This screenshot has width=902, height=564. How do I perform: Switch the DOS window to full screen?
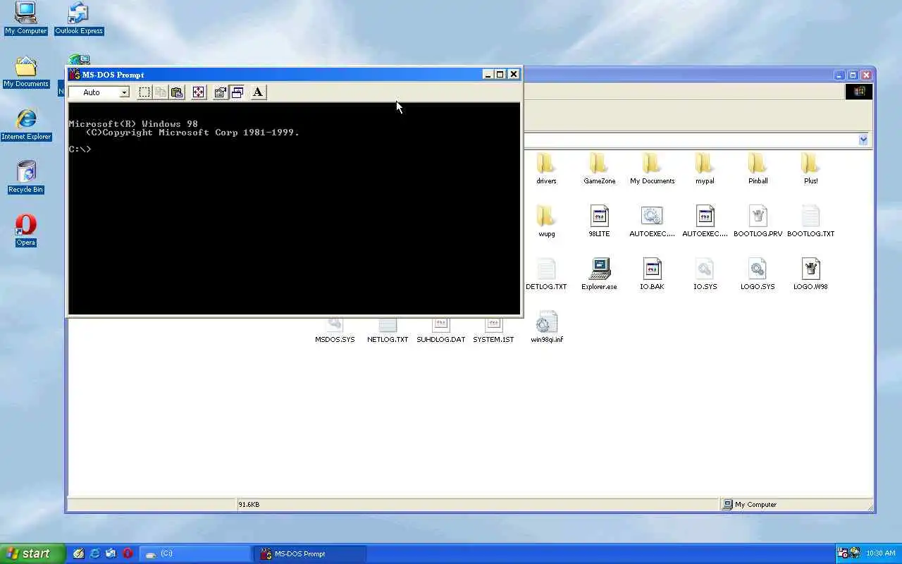pos(199,92)
